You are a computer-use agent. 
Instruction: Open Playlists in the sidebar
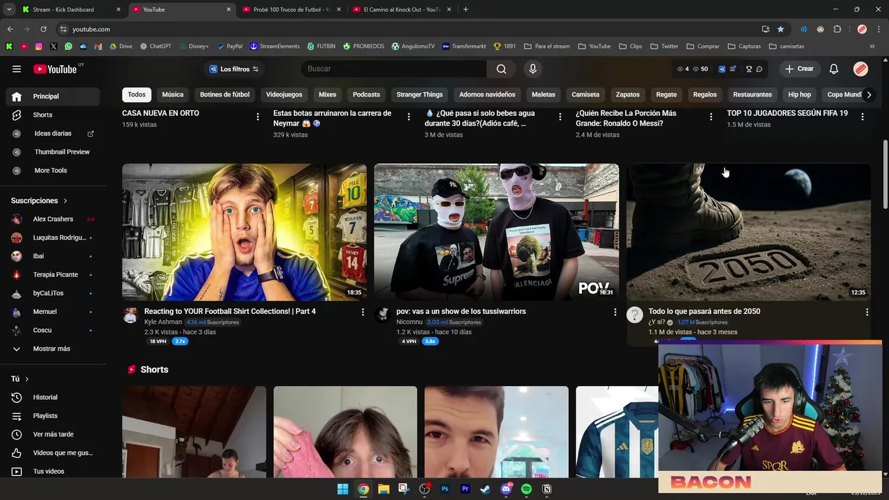tap(53, 415)
